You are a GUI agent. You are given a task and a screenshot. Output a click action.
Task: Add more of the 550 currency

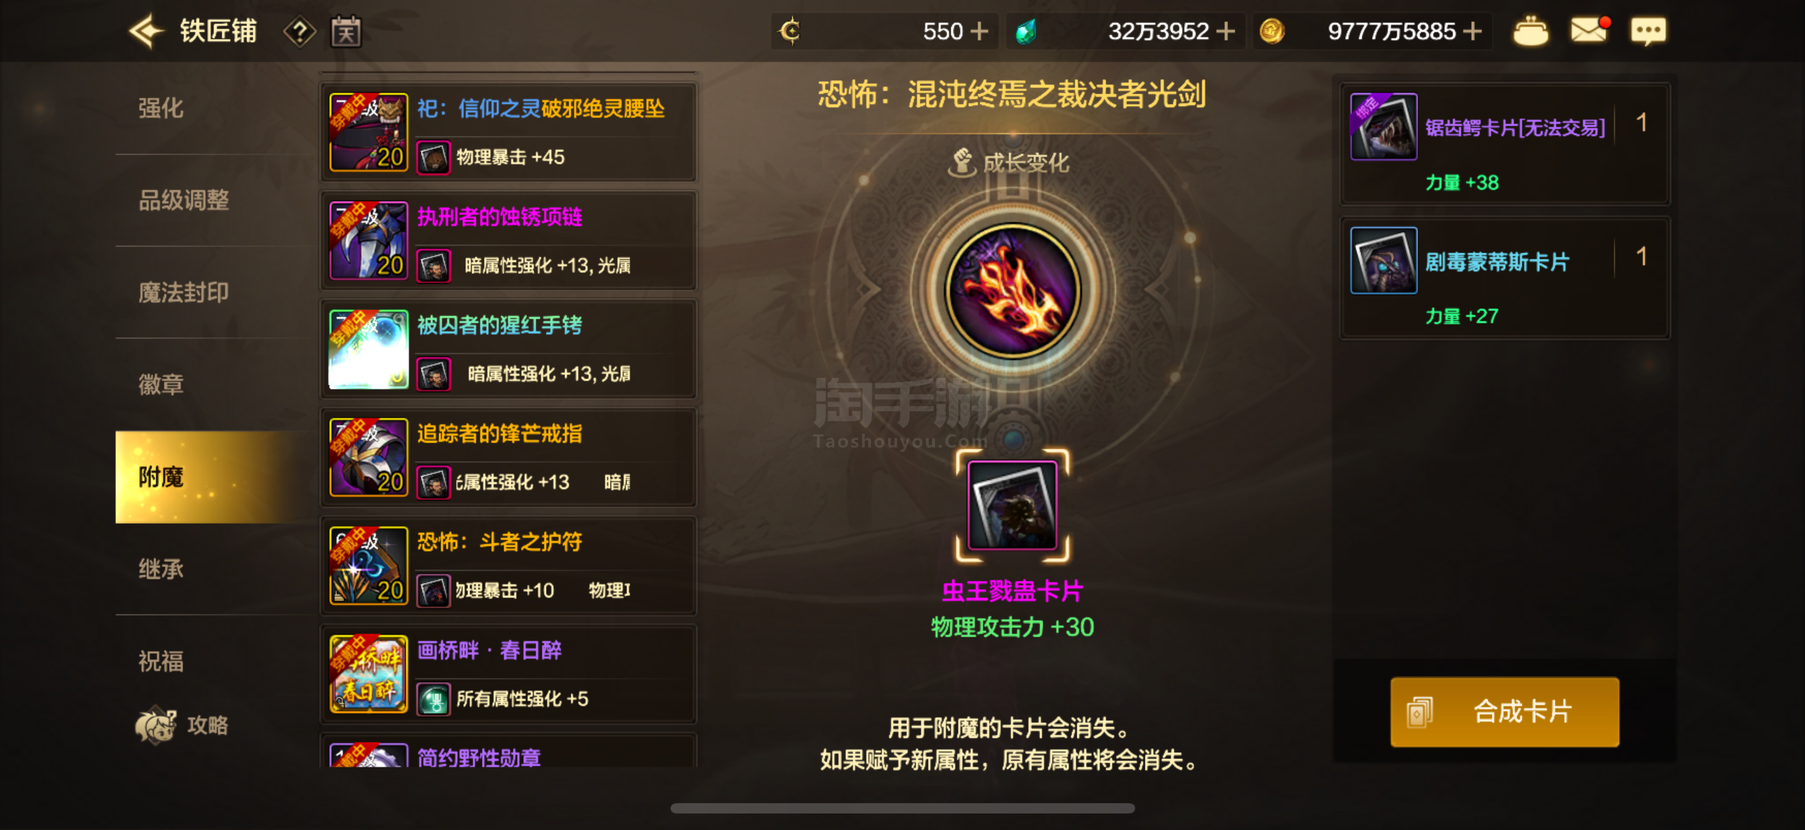979,32
